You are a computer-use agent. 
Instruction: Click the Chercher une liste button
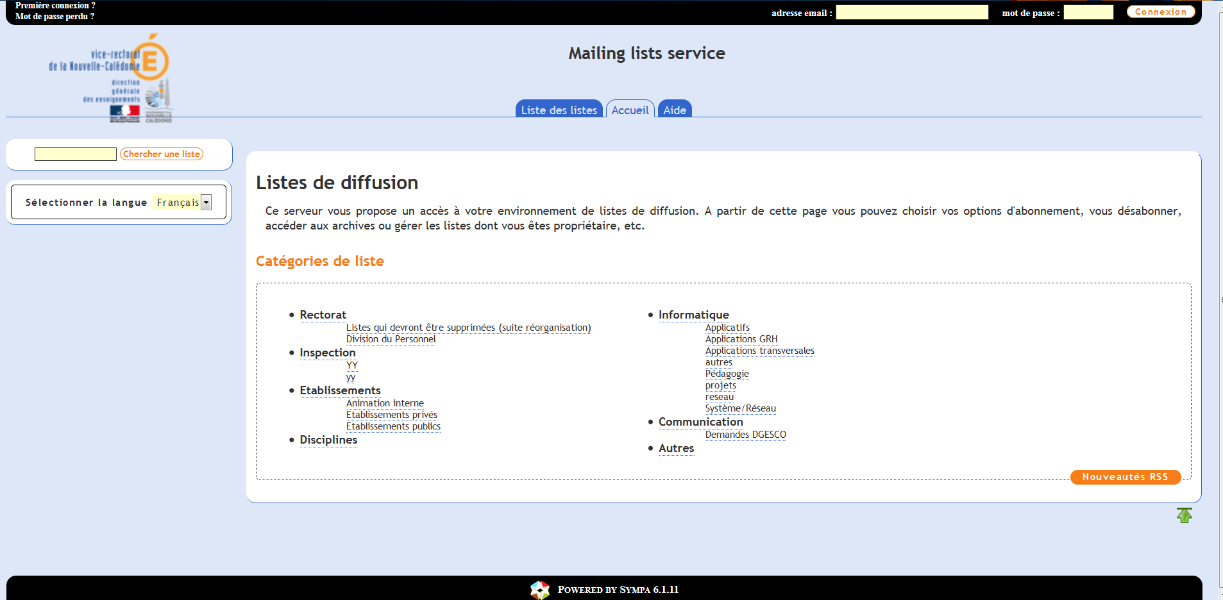[x=162, y=154]
